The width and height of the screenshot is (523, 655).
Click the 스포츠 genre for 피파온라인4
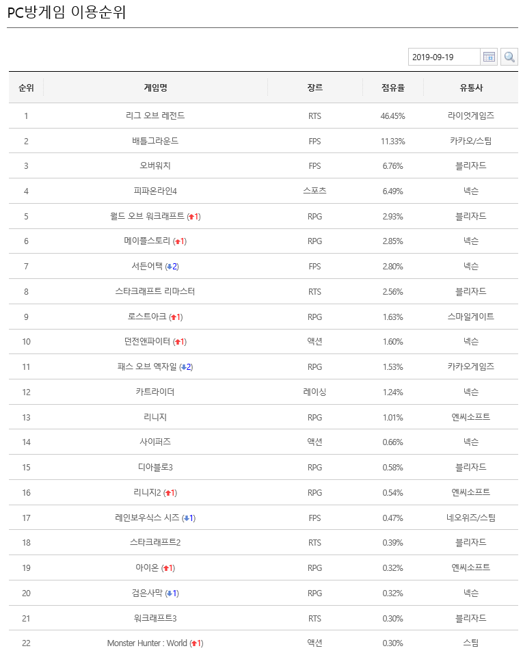point(314,191)
